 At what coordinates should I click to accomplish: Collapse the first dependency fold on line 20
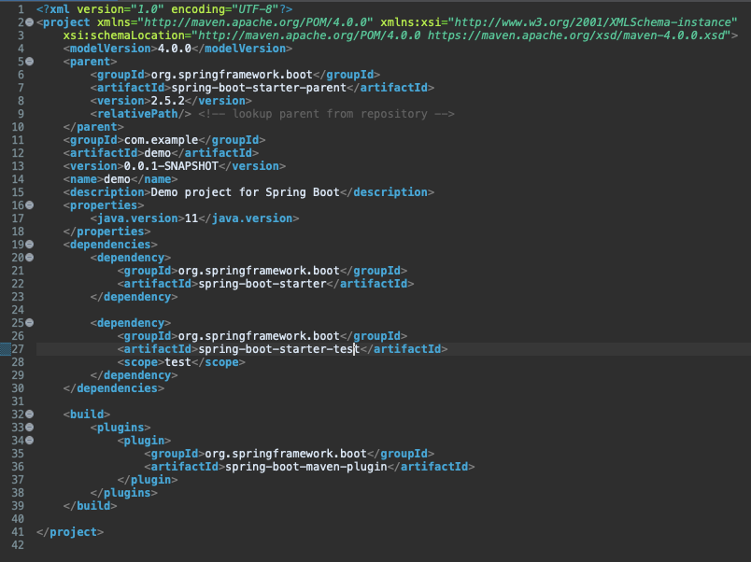coord(30,258)
